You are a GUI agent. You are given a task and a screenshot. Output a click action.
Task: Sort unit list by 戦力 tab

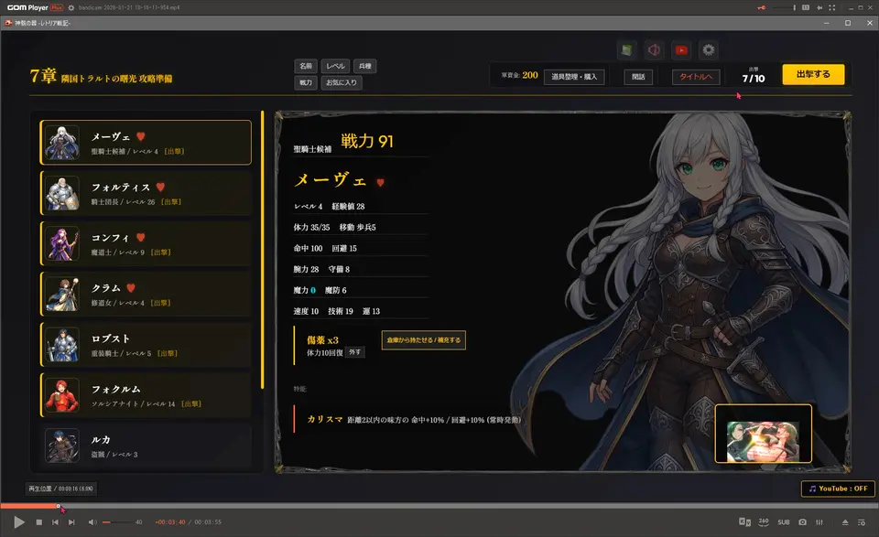click(306, 82)
